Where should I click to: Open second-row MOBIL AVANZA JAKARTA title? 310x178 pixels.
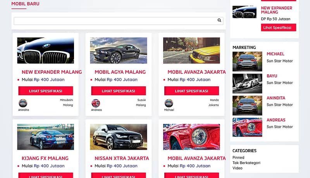[197, 158]
